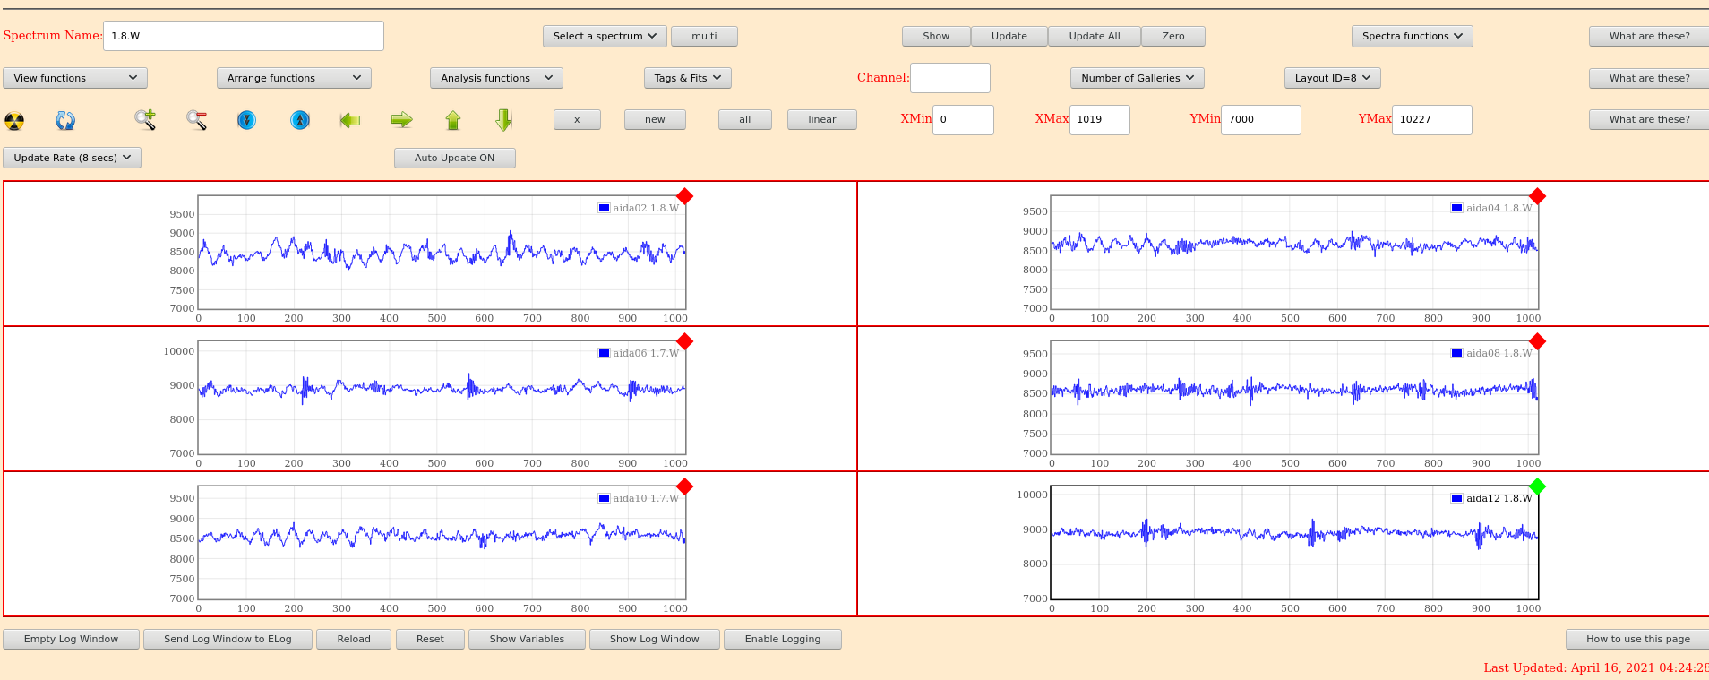Screen dimensions: 1709x680
Task: Click Send Log Window to ELog
Action: [228, 640]
